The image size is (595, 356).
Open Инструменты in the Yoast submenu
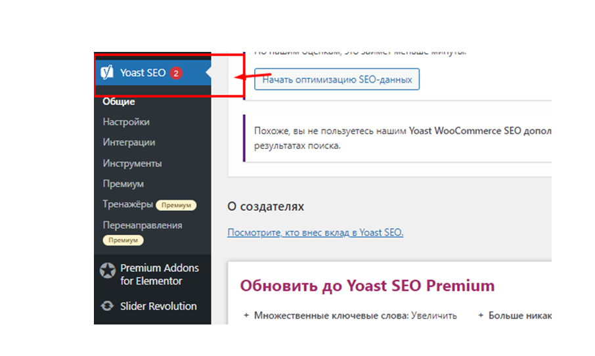coord(132,163)
